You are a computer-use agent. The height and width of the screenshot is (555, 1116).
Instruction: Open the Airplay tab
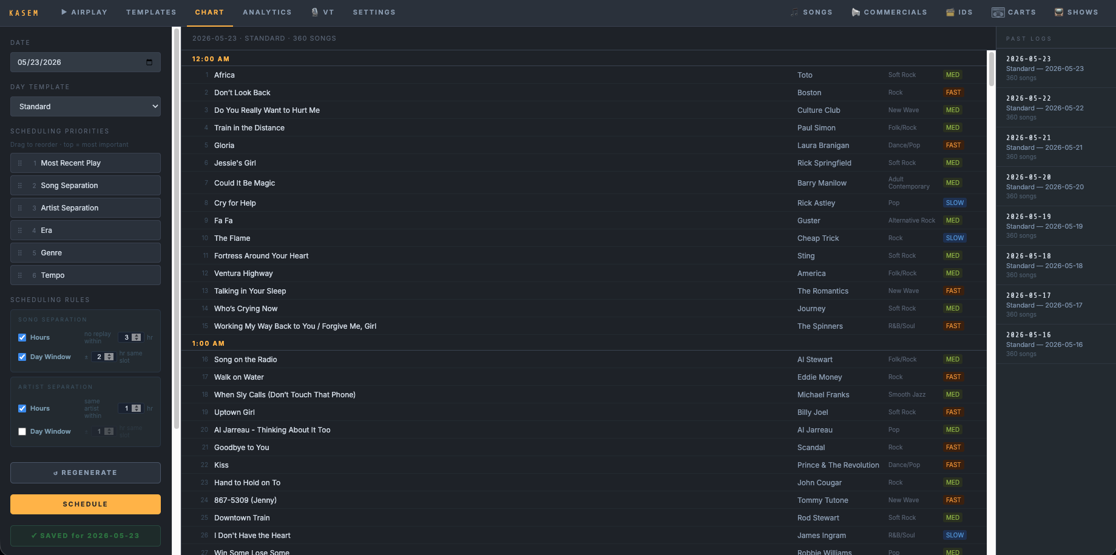pos(84,12)
